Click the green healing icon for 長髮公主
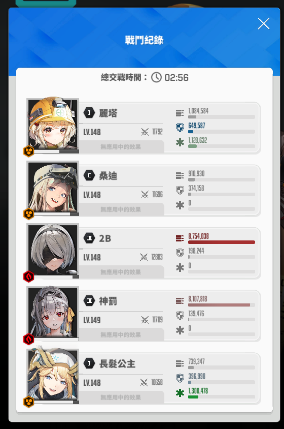Viewport: 284px width, 429px height. (180, 393)
